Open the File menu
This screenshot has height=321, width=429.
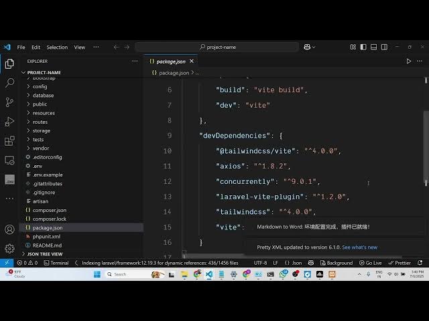coord(21,47)
